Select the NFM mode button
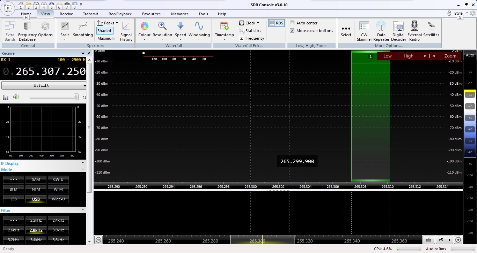Viewport: 477px width, 253px height. 36,189
